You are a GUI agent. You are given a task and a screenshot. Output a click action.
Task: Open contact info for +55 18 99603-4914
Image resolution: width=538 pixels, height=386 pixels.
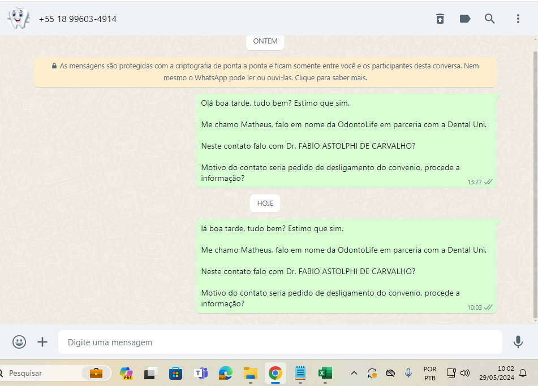pyautogui.click(x=78, y=19)
